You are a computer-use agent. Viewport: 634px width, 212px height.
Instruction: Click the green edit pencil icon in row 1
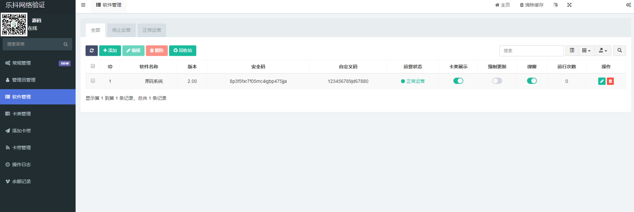point(602,81)
